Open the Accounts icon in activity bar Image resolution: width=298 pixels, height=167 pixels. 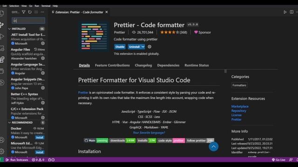point(2,140)
